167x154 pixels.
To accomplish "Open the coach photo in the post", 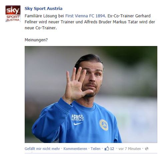I will tap(91, 94).
